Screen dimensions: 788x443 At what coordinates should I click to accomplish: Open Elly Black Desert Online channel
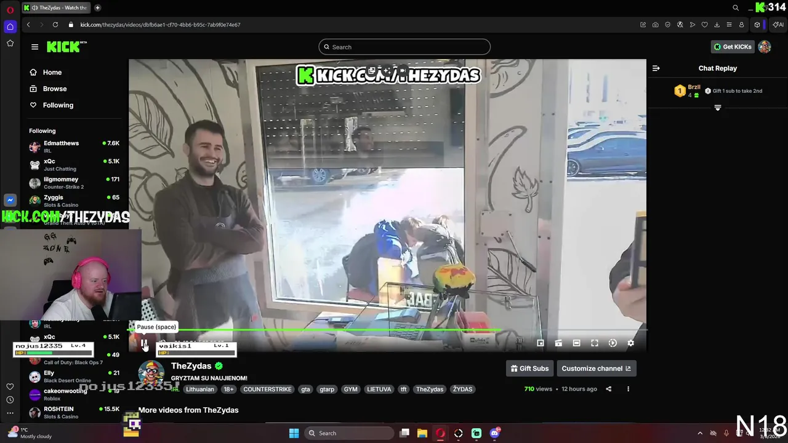(x=74, y=377)
